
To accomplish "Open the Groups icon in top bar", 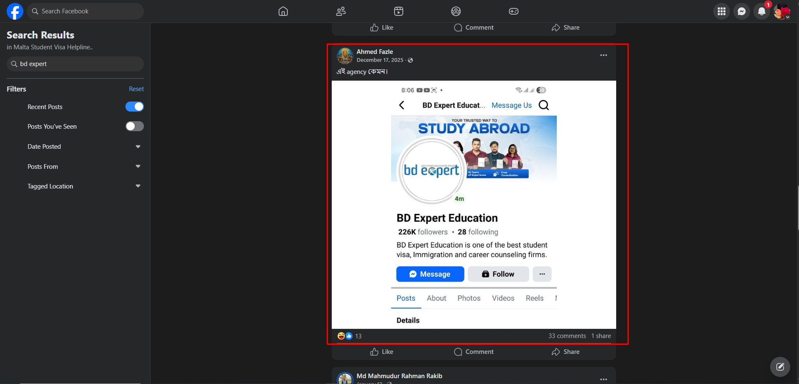I will click(x=456, y=11).
